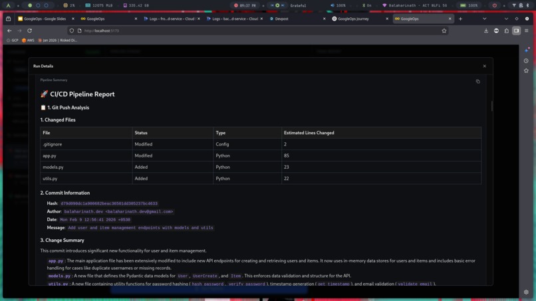Screen dimensions: 536x301
Task: Close the Devpost tab
Action: (x=324, y=19)
